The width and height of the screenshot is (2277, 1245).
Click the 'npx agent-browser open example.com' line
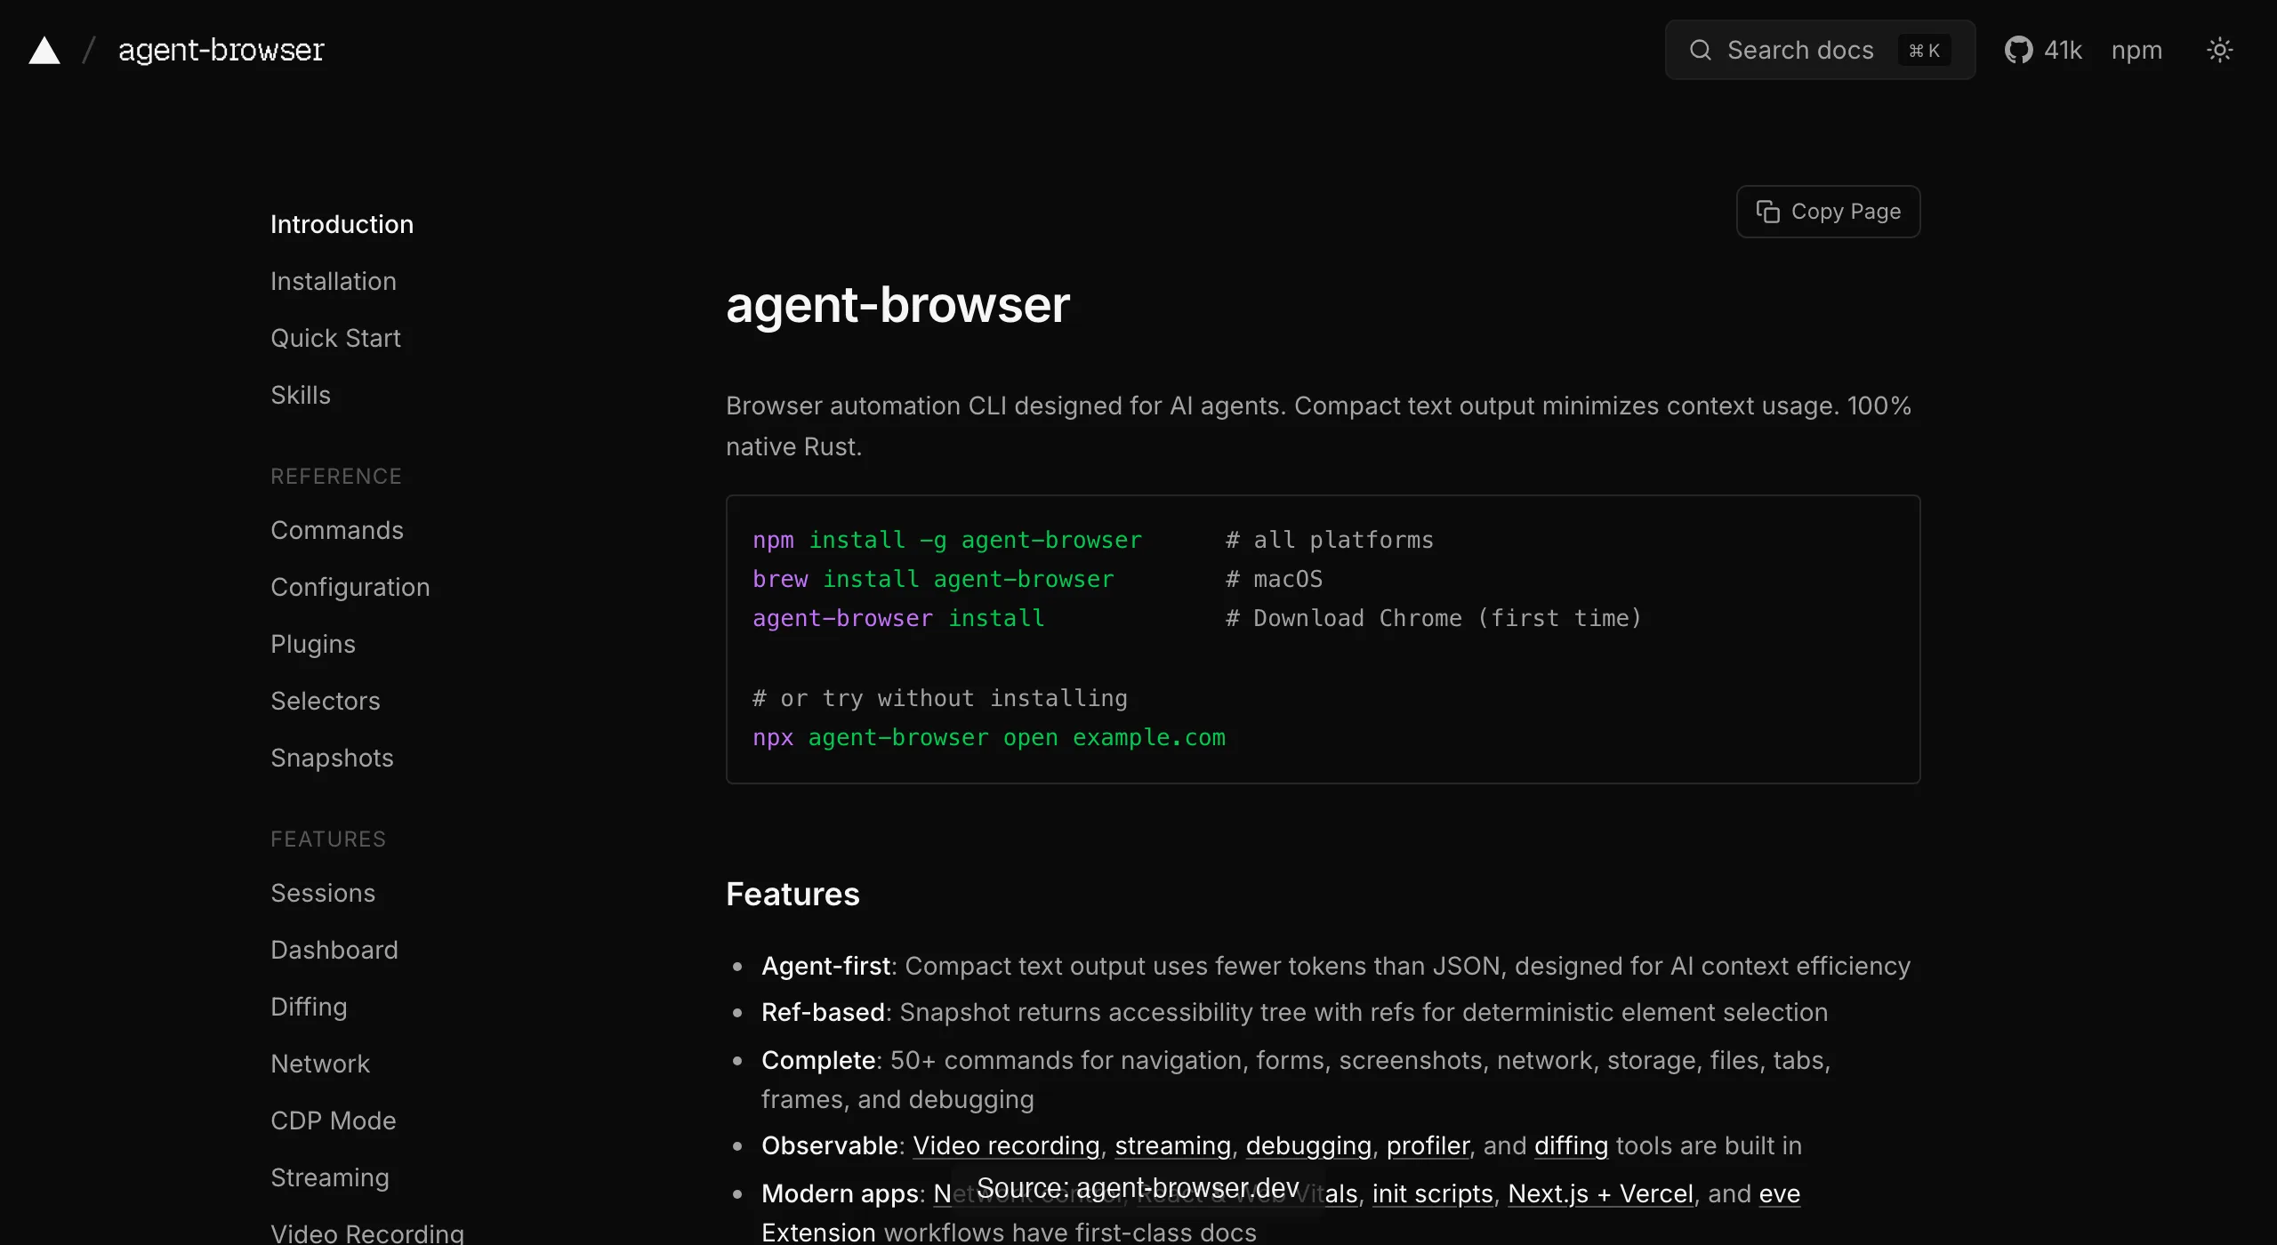(989, 737)
